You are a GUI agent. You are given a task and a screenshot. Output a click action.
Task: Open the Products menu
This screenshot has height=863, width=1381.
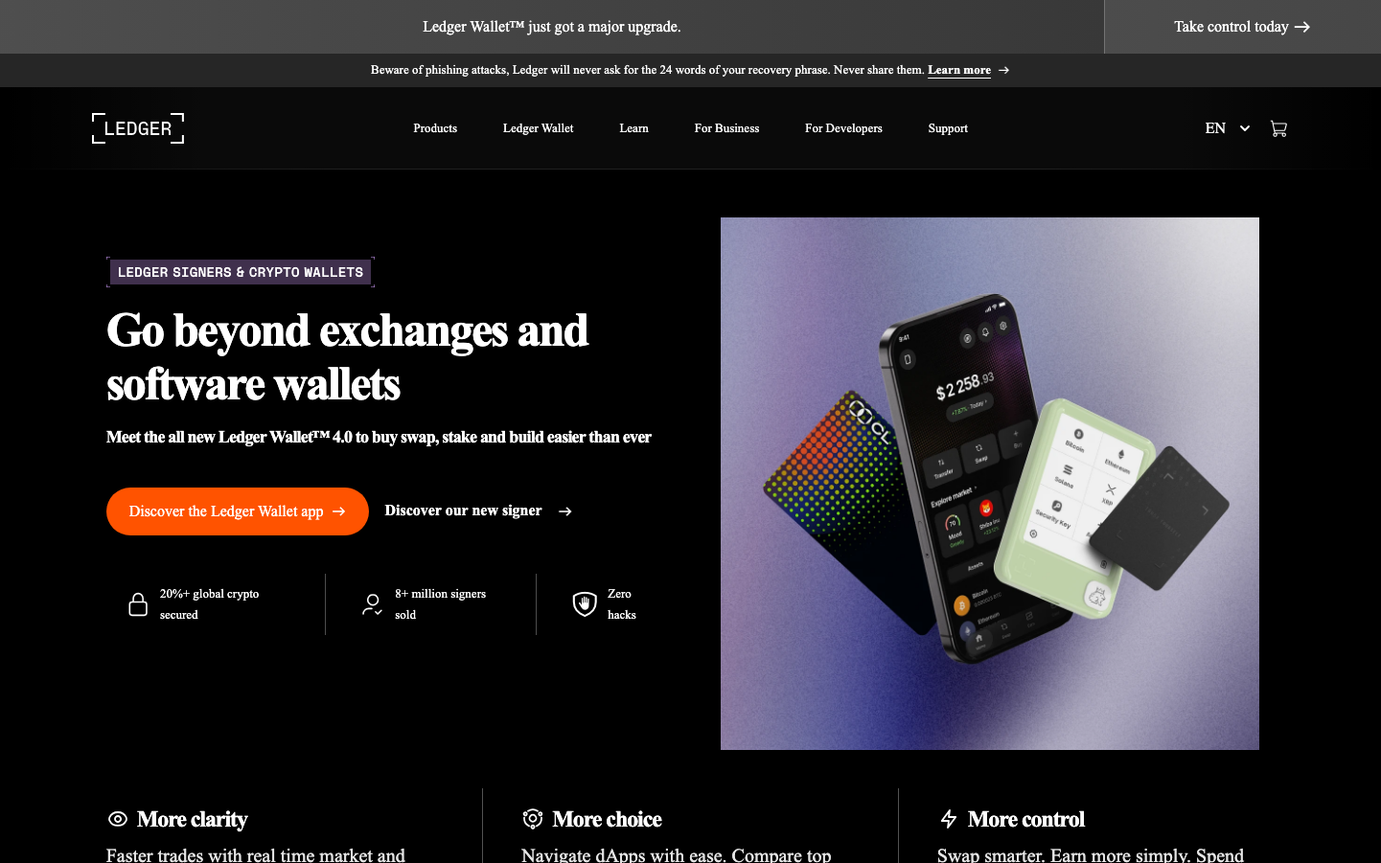[x=435, y=128]
